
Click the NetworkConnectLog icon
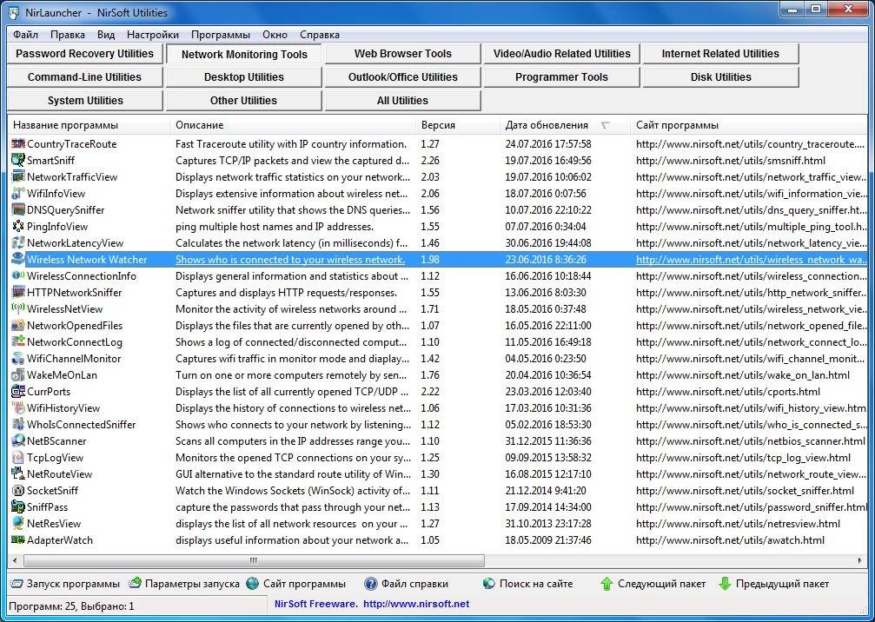(18, 342)
